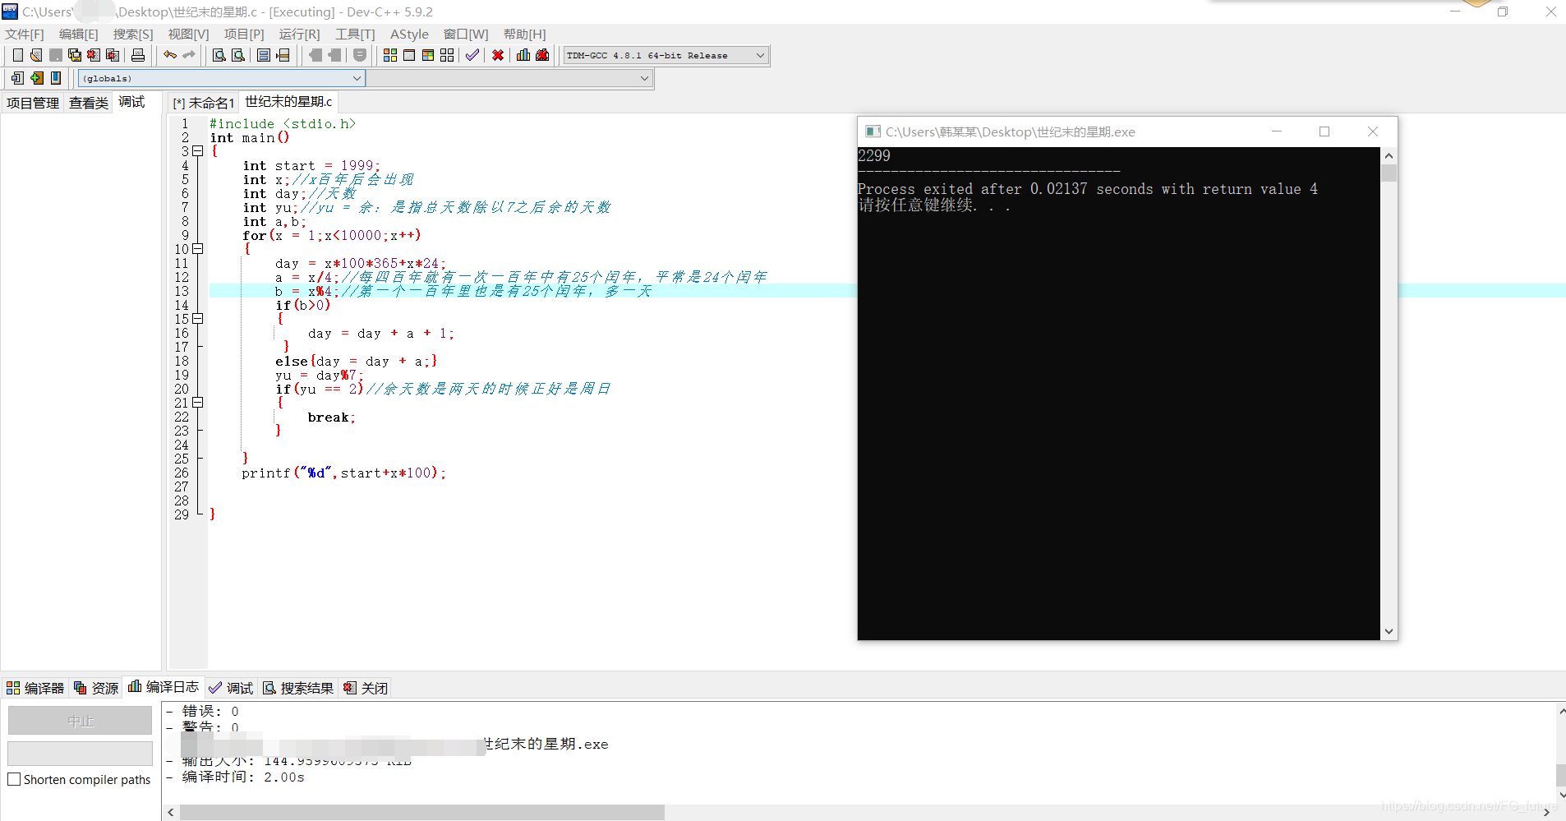
Task: Close the current file via toolbar
Action: pyautogui.click(x=94, y=55)
